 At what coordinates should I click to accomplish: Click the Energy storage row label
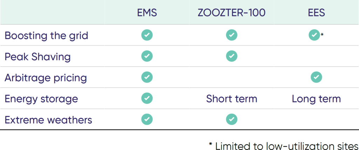coord(41,99)
